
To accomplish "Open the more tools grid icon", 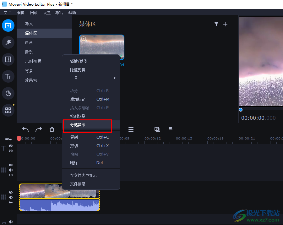I will pyautogui.click(x=8, y=110).
